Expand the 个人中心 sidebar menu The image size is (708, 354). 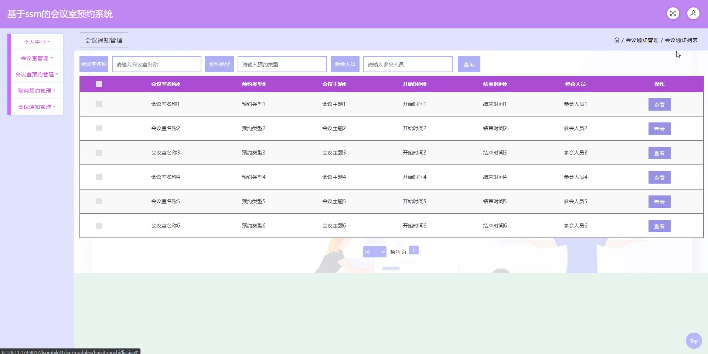[37, 42]
